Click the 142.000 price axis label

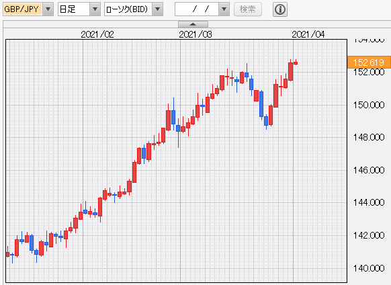pos(369,235)
